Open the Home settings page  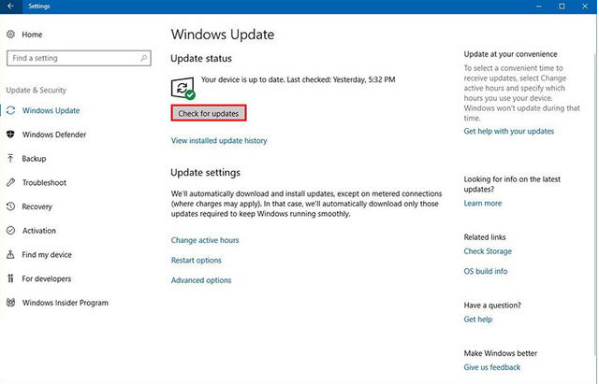pyautogui.click(x=32, y=35)
